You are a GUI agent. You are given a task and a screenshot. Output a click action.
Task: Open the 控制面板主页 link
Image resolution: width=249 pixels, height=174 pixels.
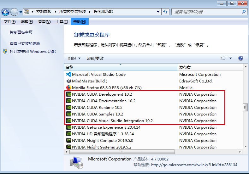[x=21, y=32]
